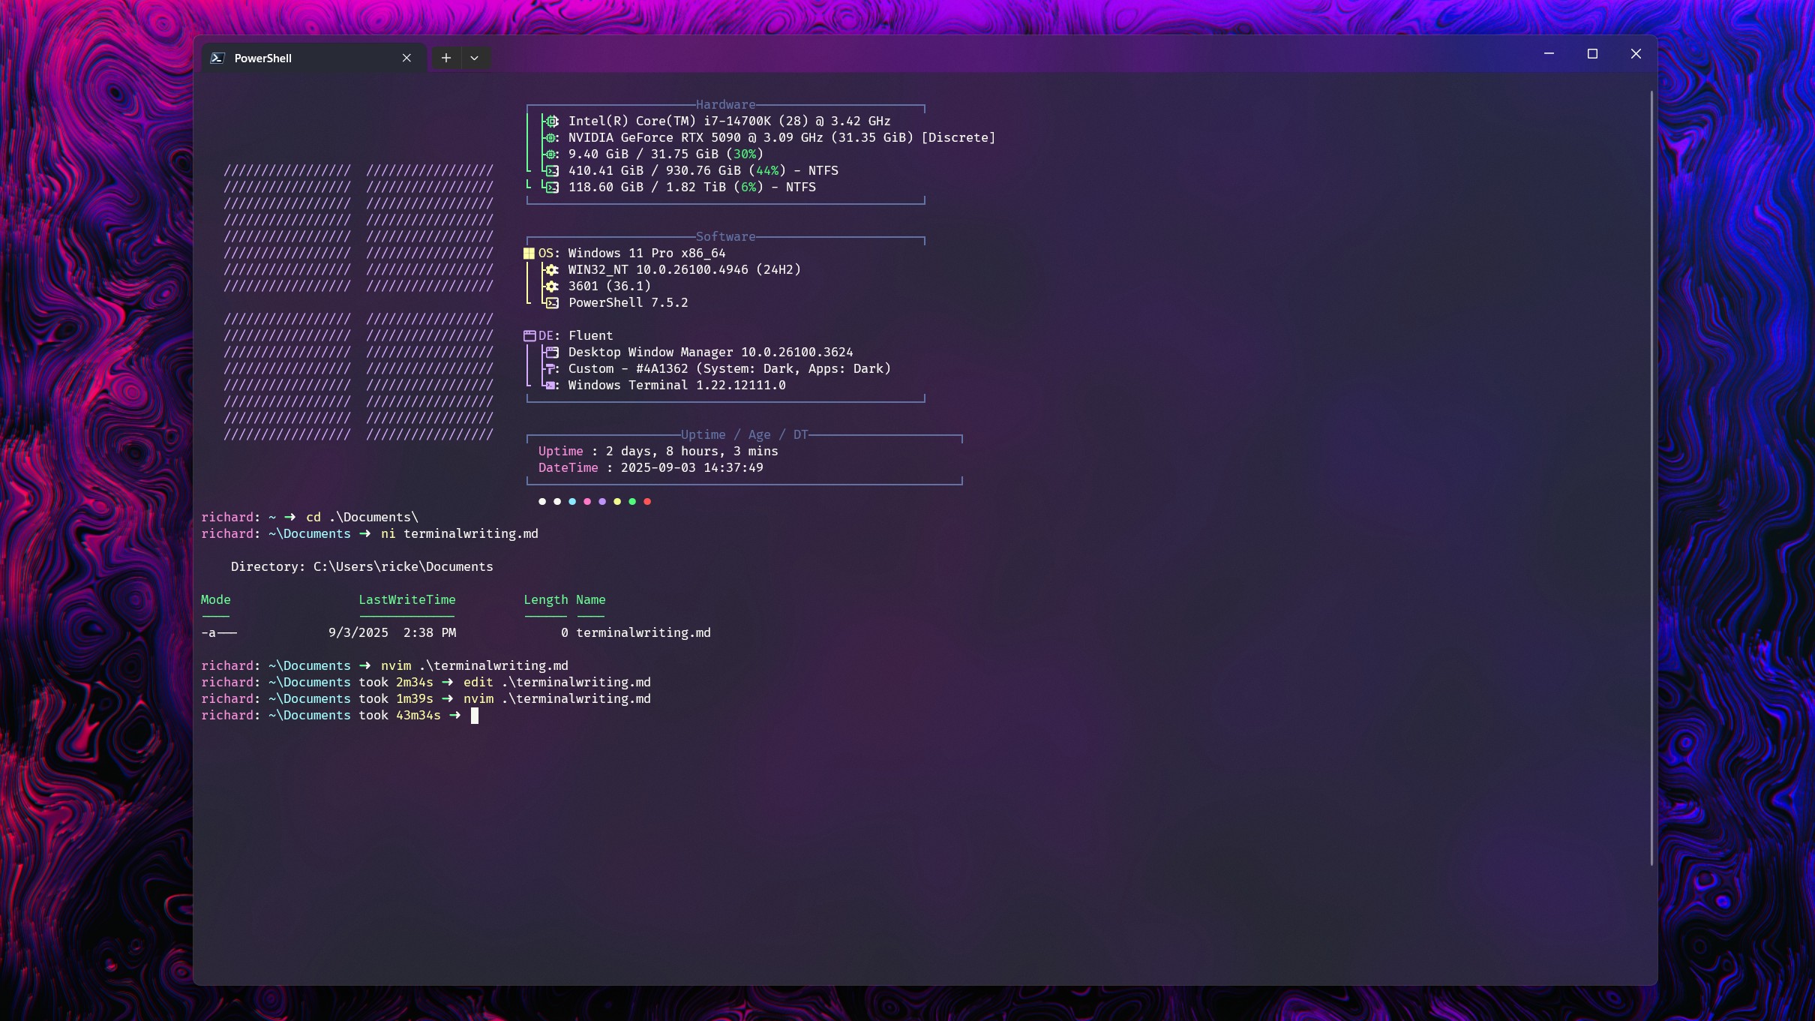Click the CPU chip icon beside Intel Core
Image resolution: width=1815 pixels, height=1021 pixels.
tap(552, 122)
